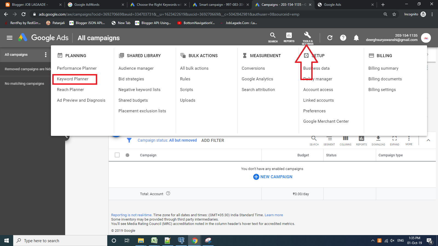Open the Campaign status: All but removed filter
This screenshot has height=246, width=438.
click(x=167, y=140)
